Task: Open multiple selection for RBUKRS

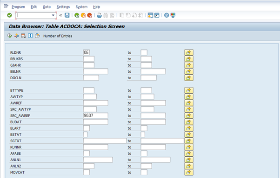Action: [189, 59]
